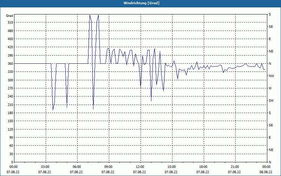Click the 21:00 time label
This screenshot has height=176, width=281.
pyautogui.click(x=234, y=167)
